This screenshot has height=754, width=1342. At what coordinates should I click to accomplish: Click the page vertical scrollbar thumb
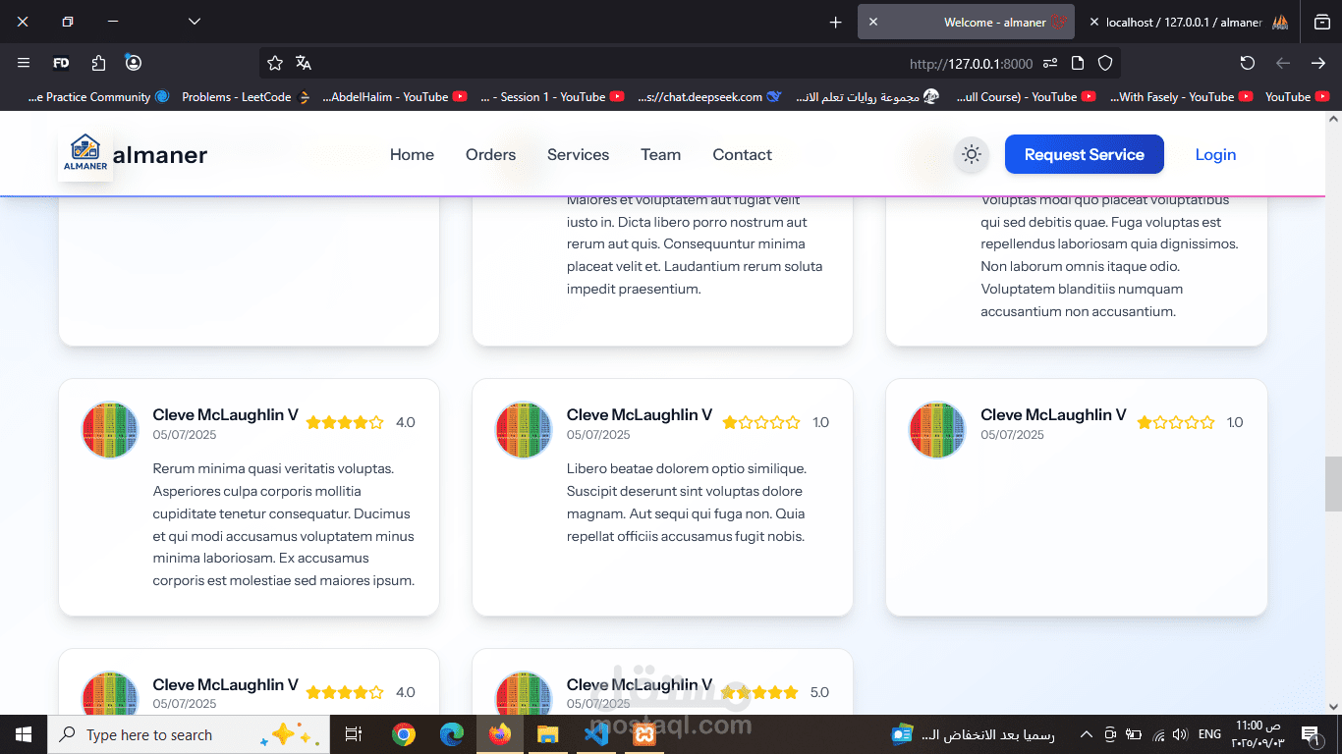1333,483
